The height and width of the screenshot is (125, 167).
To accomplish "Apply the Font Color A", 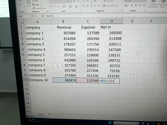I will [76, 6].
